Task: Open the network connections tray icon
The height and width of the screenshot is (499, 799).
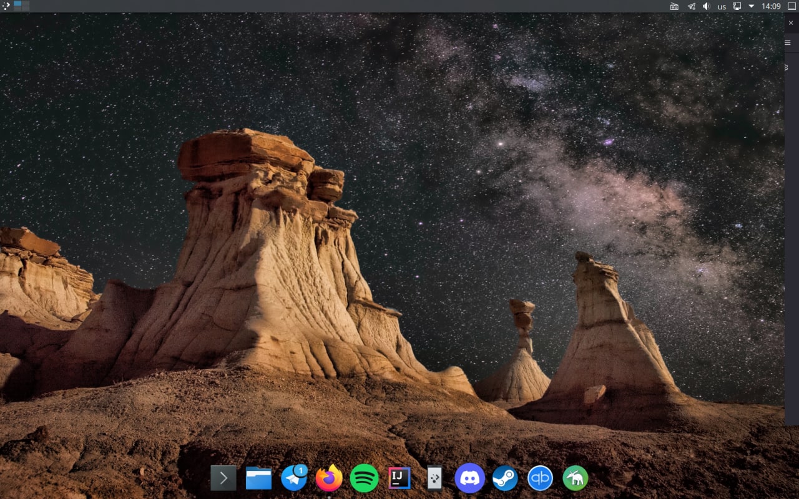Action: pyautogui.click(x=737, y=6)
